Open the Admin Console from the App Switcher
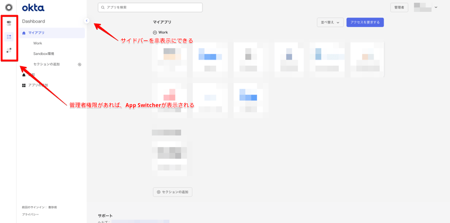The image size is (450, 223). (x=9, y=23)
